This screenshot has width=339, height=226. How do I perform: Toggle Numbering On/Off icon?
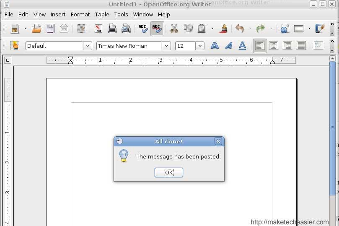[318, 46]
